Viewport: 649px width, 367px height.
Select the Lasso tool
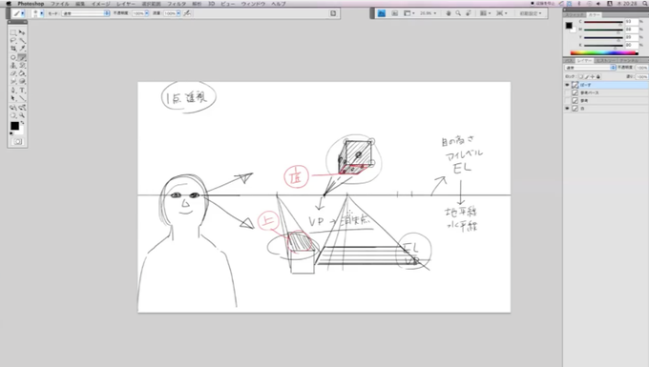(13, 40)
